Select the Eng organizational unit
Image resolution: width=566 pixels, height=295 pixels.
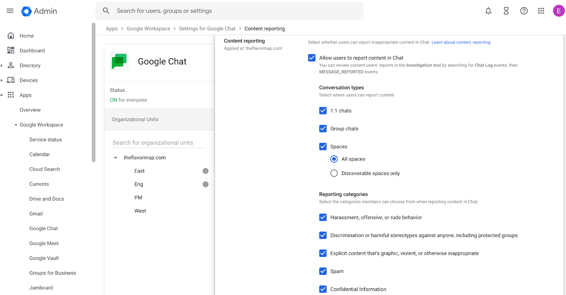139,185
